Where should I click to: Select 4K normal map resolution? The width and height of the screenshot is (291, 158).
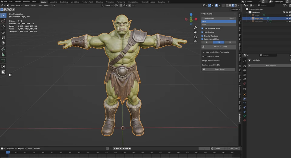click(x=230, y=42)
